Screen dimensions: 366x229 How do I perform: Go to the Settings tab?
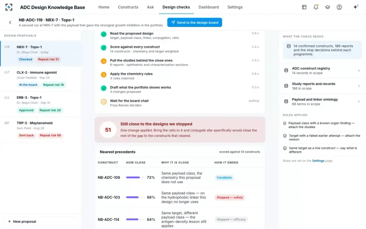tap(235, 7)
